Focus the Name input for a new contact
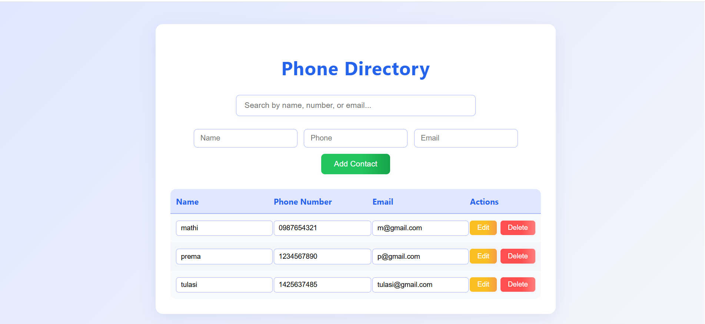The image size is (705, 324). [x=245, y=138]
